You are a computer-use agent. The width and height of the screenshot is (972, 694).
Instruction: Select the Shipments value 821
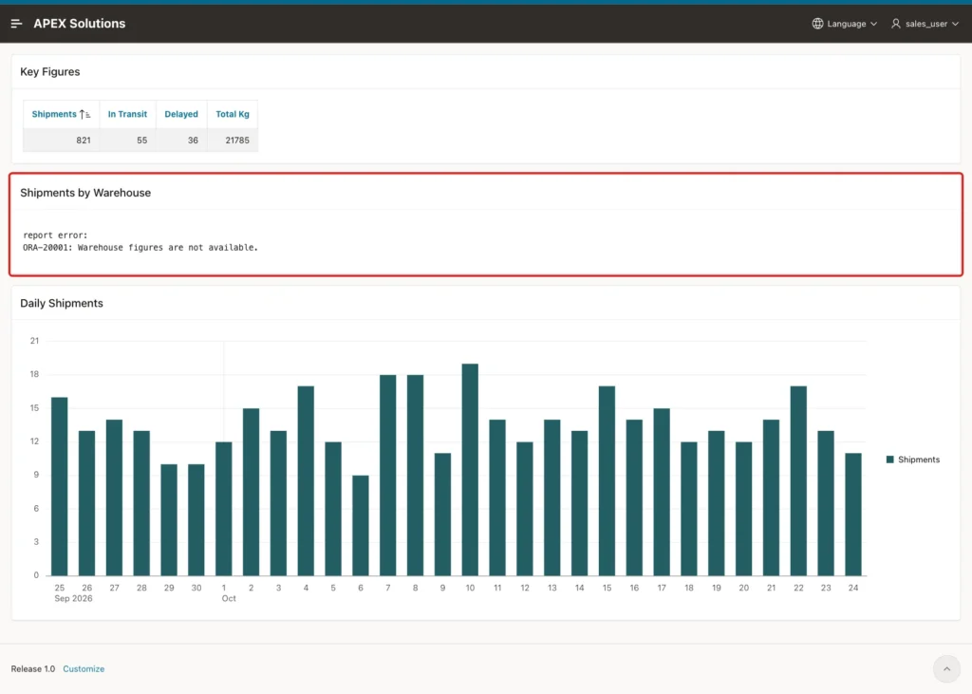click(84, 141)
